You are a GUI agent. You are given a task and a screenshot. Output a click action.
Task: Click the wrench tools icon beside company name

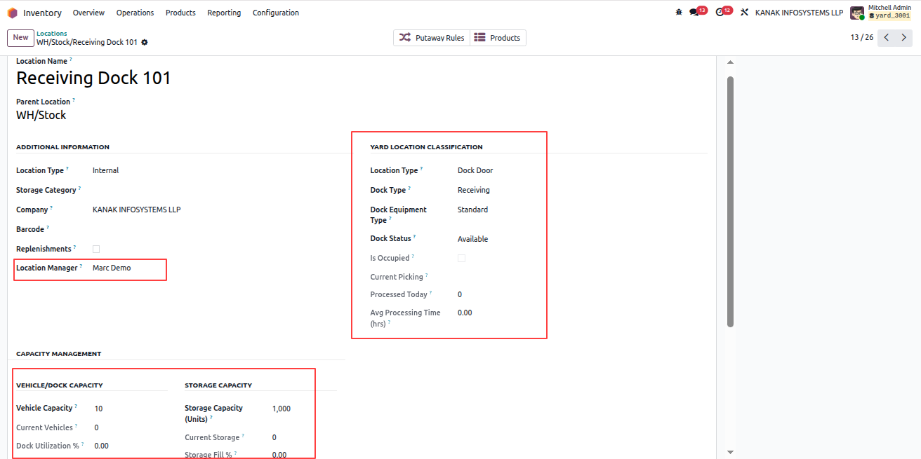[745, 13]
